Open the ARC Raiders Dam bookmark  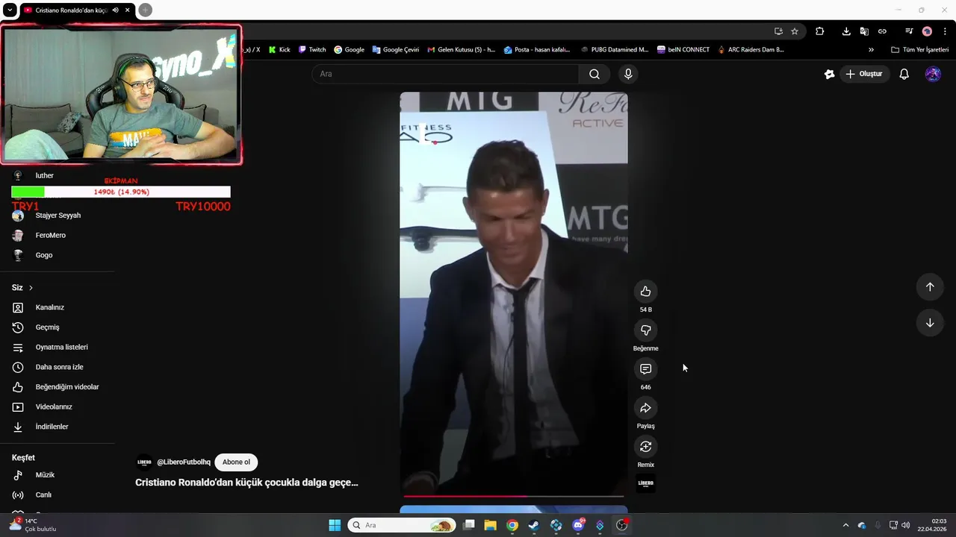point(751,50)
